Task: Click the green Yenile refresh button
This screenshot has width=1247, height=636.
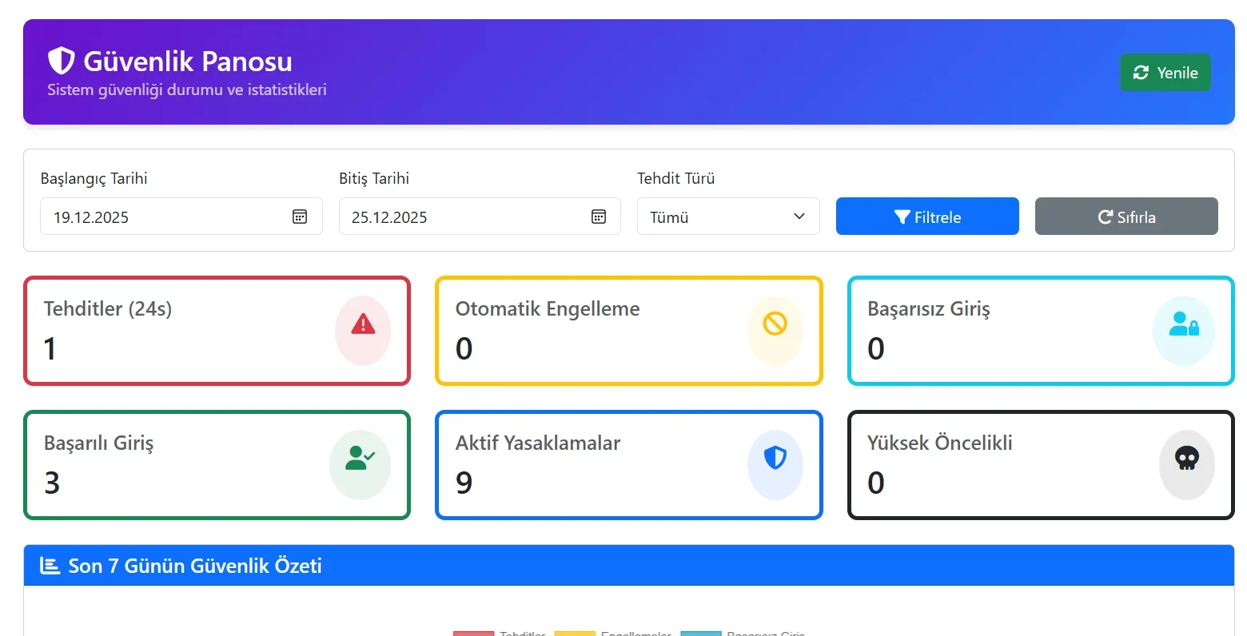Action: (x=1165, y=73)
